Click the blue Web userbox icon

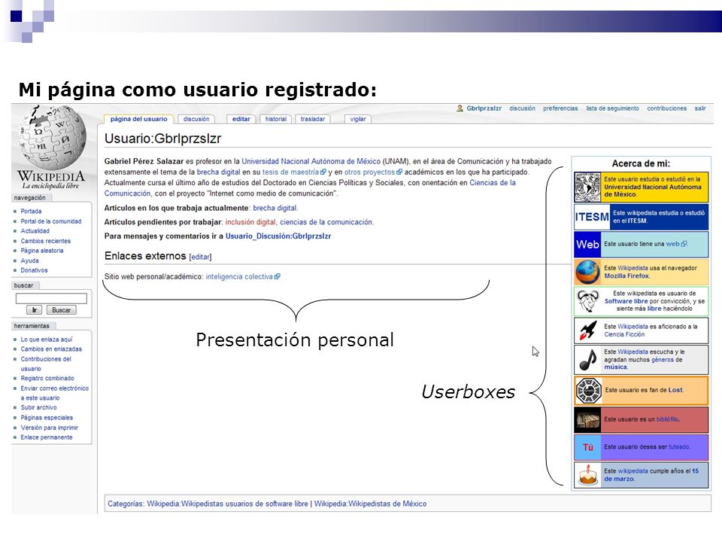pos(587,244)
